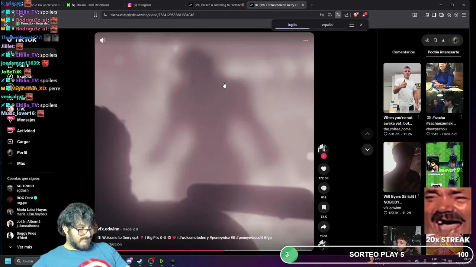Save the video with the bookmark icon

point(324,207)
